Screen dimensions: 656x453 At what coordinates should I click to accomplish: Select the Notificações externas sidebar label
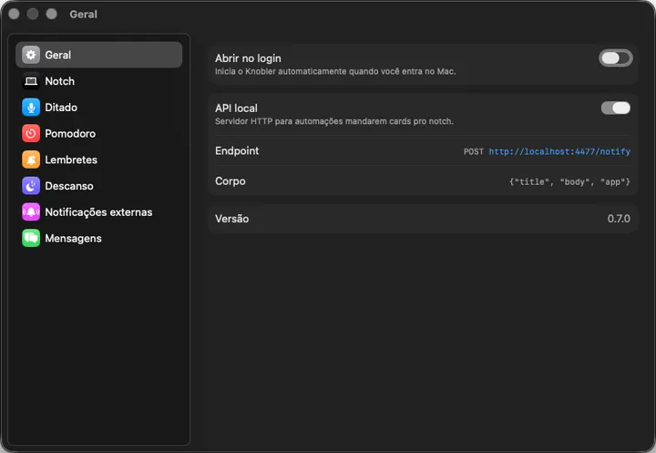tap(98, 212)
